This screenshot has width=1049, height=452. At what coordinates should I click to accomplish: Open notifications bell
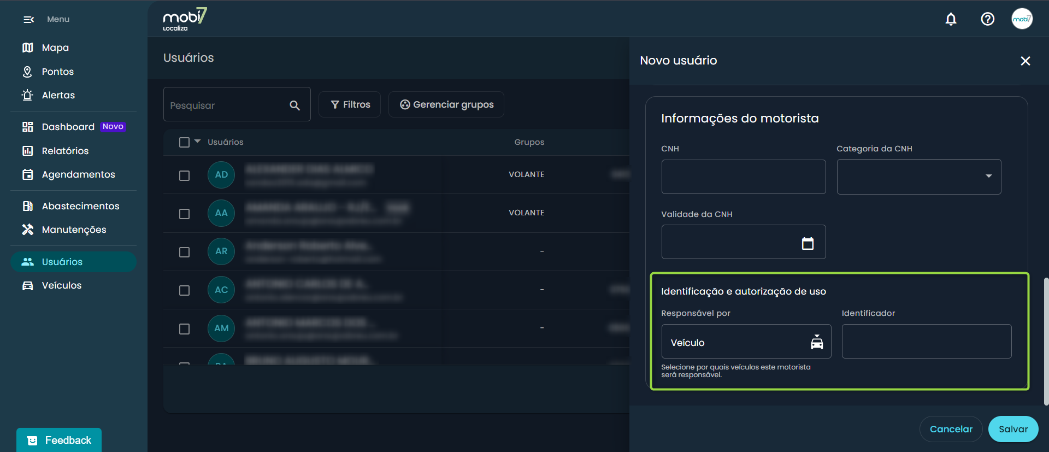[x=951, y=19]
